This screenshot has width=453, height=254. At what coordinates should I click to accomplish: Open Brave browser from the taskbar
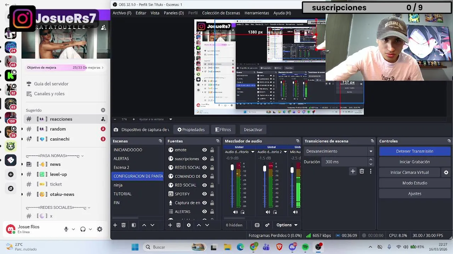(x=279, y=247)
